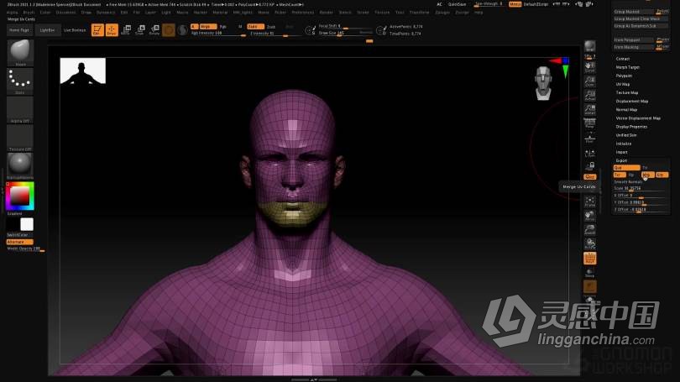Activate Edit mode button
The image size is (680, 382).
(97, 30)
